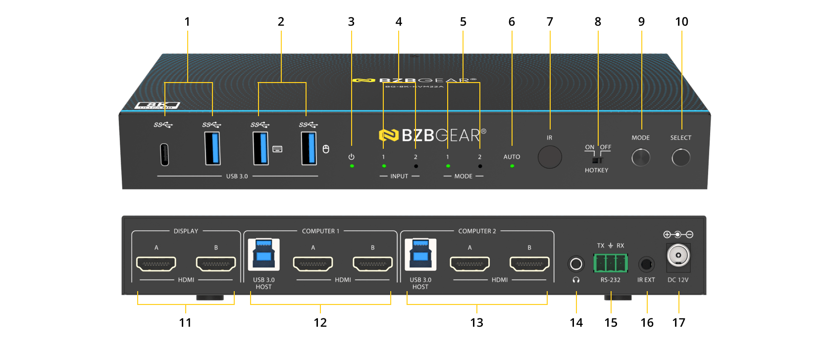The image size is (828, 346).
Task: Click the 'RS-232' label
Action: pyautogui.click(x=611, y=280)
